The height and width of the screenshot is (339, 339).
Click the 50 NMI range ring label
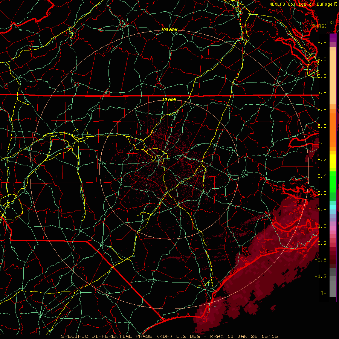point(169,99)
